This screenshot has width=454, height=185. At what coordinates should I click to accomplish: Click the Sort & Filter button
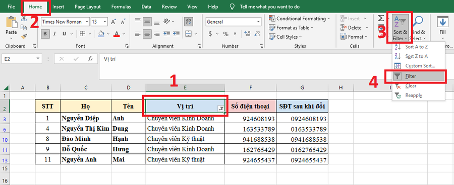(x=401, y=28)
